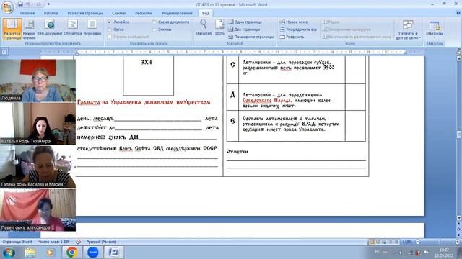Toggle the Message Bar checkbox
The width and height of the screenshot is (462, 259).
click(110, 37)
